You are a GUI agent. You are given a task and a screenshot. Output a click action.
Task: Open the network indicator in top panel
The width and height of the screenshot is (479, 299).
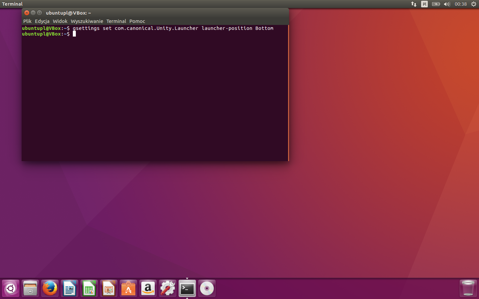tap(414, 4)
